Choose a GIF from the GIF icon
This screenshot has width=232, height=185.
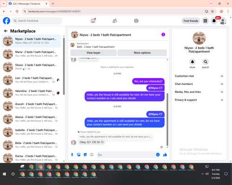(92, 154)
